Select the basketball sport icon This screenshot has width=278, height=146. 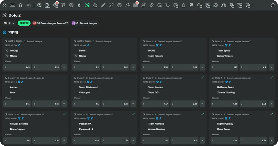71,5
